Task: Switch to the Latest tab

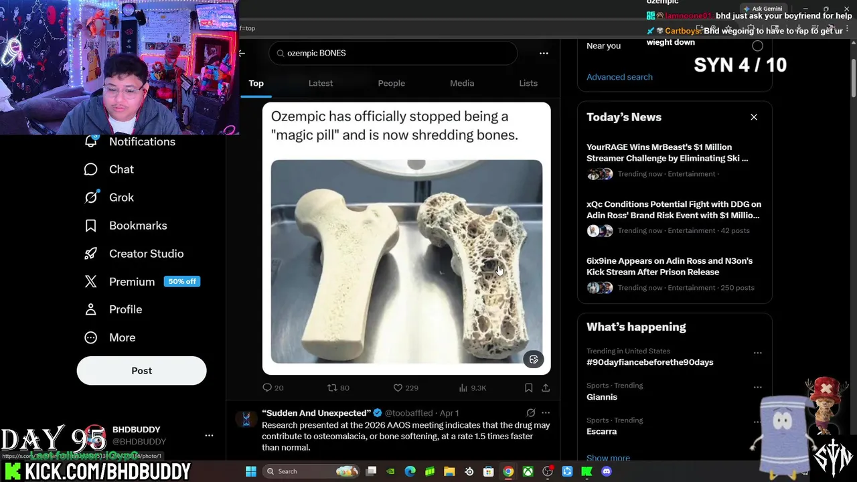Action: [321, 83]
